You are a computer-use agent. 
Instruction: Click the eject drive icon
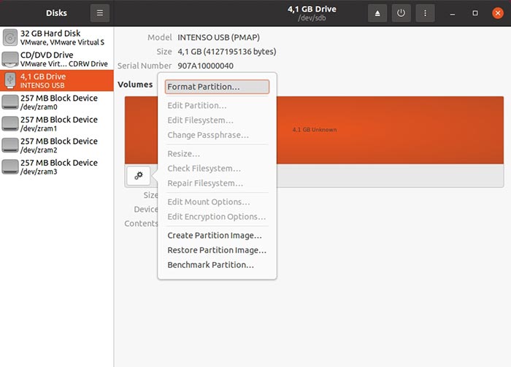coord(377,13)
